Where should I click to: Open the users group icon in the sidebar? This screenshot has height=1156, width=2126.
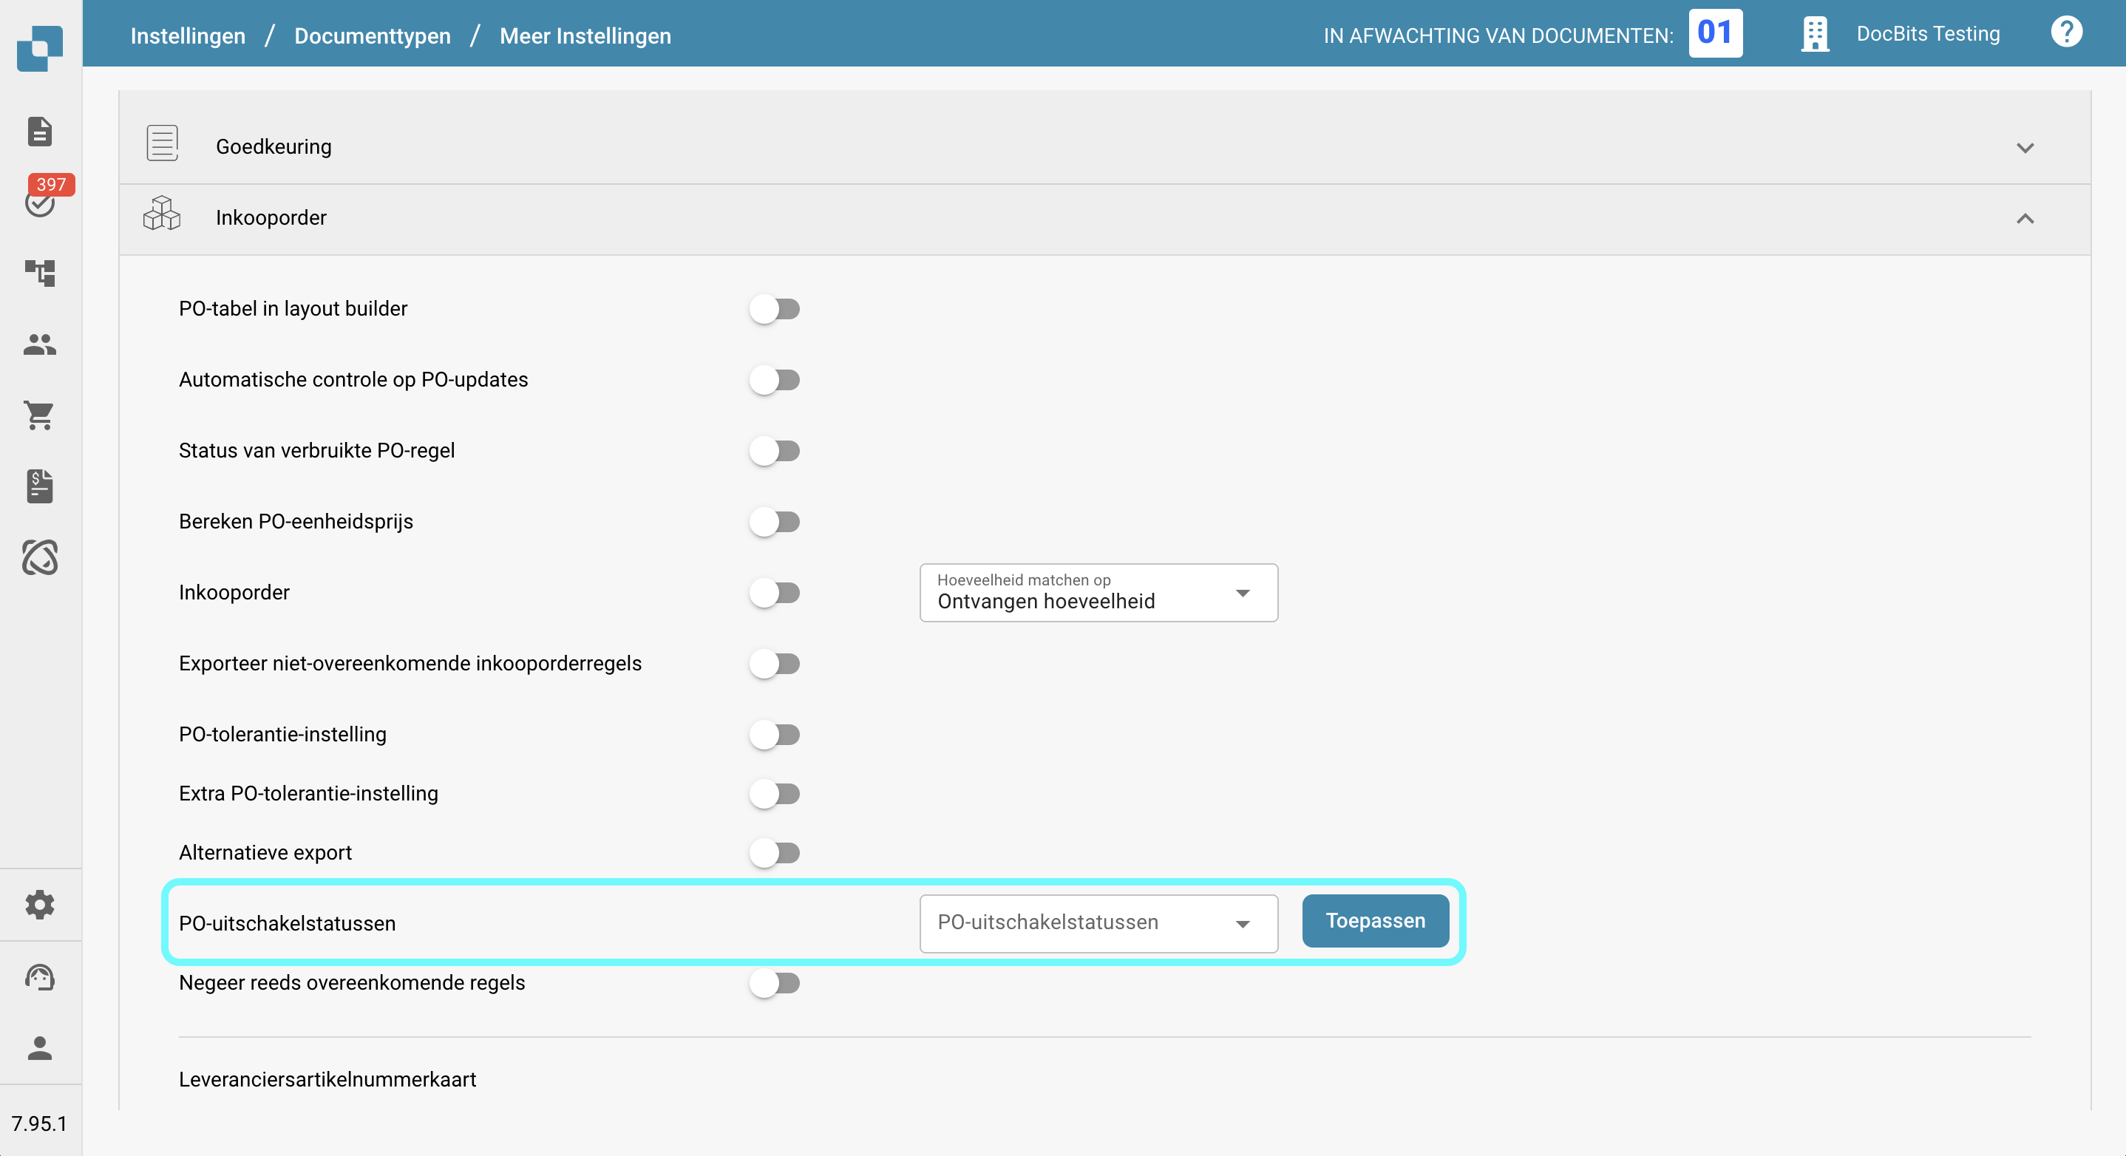[x=40, y=344]
